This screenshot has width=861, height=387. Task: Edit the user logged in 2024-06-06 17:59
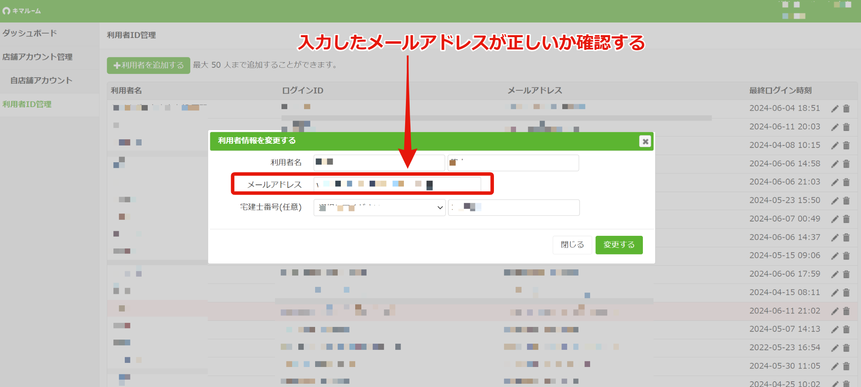[x=835, y=274]
